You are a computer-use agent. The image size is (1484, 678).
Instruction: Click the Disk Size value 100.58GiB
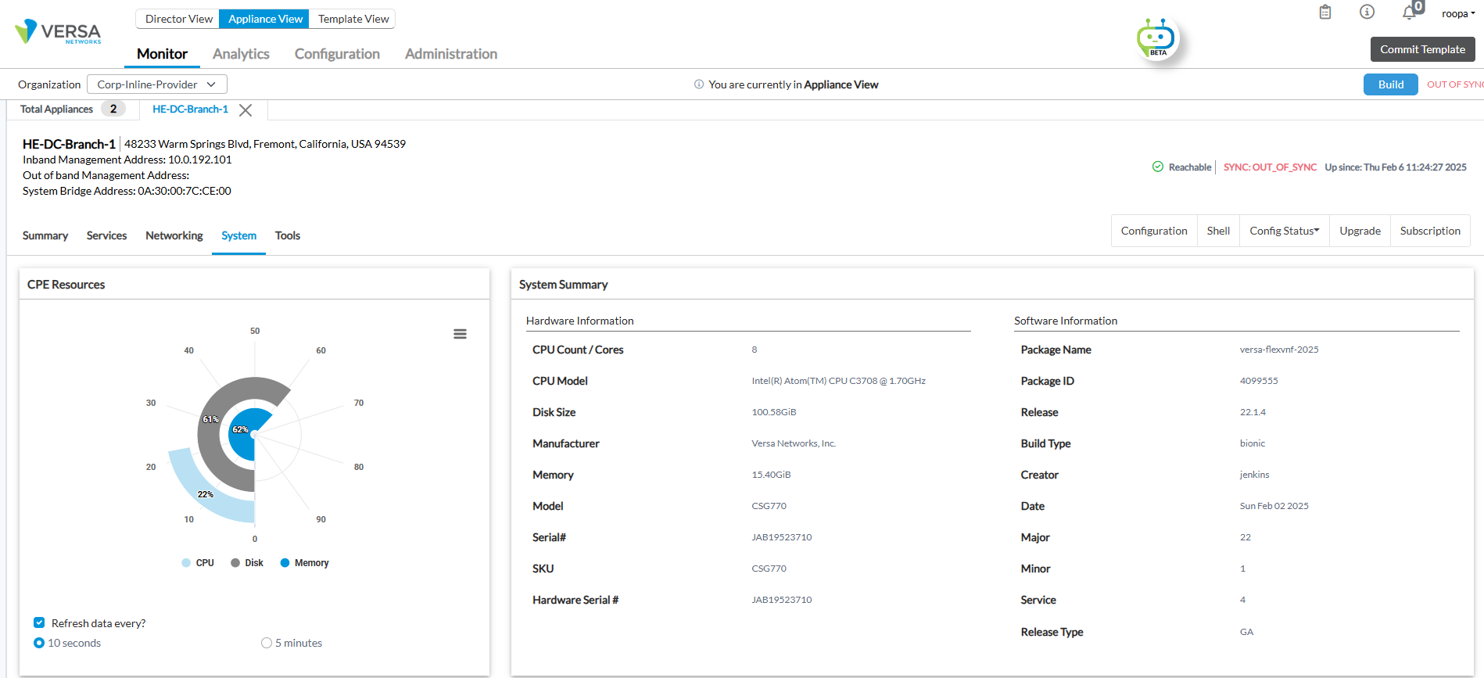tap(774, 412)
